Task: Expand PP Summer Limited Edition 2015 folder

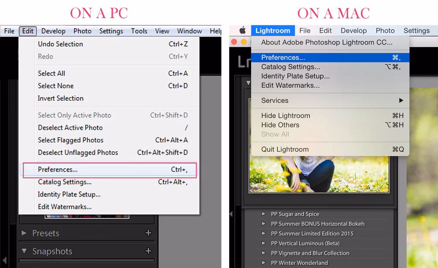Action: tap(263, 233)
